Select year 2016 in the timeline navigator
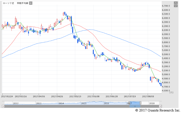 pyautogui.click(x=106, y=103)
